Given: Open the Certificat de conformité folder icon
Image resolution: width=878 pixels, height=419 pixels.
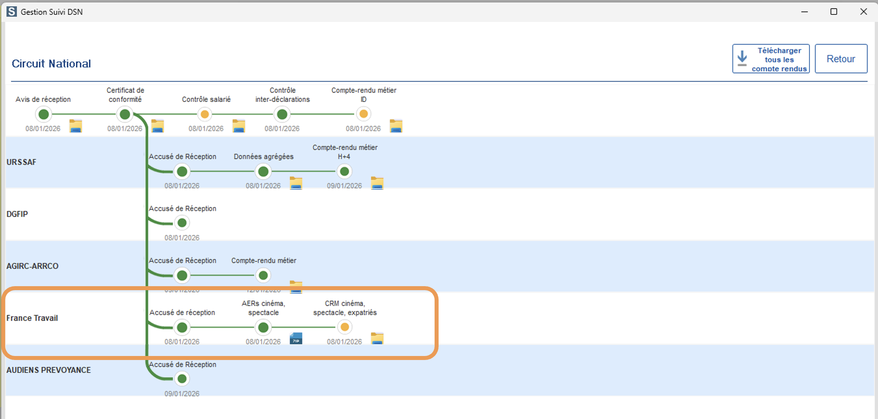Looking at the screenshot, I should point(157,126).
